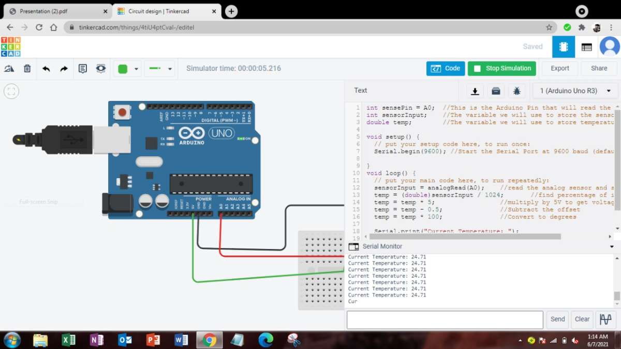Stop the running simulation
The image size is (621, 349).
[502, 68]
